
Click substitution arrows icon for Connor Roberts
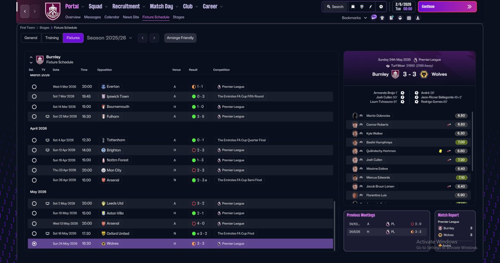(449, 125)
